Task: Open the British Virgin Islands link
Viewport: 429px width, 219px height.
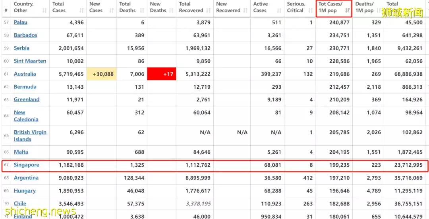Action: [30, 135]
